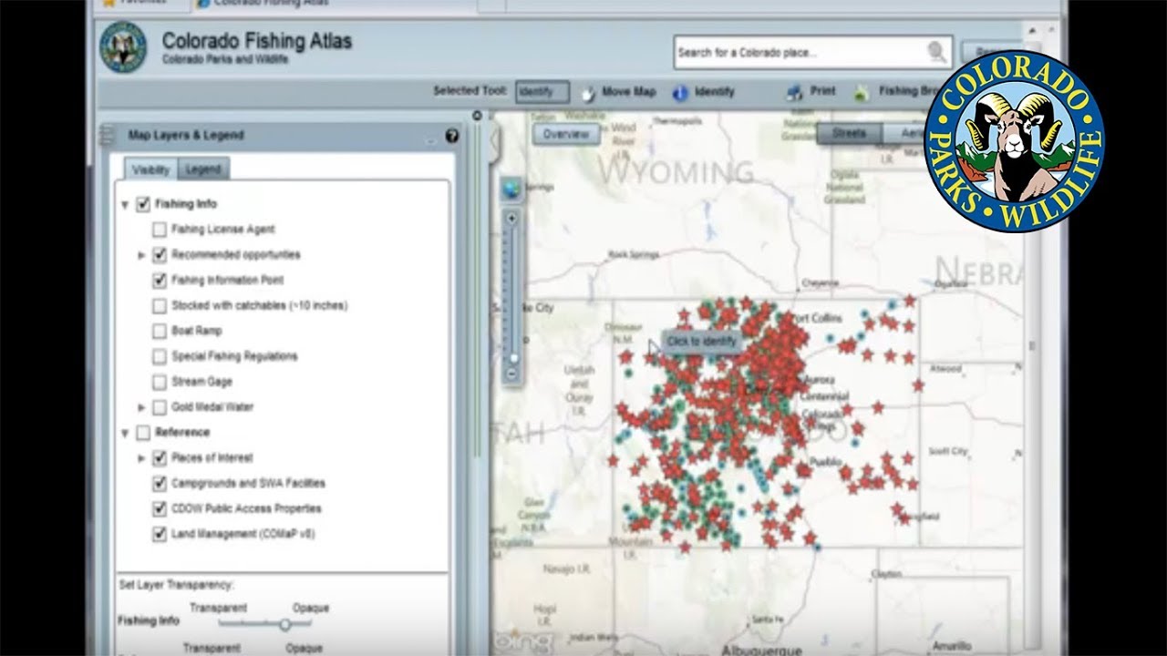
Task: Click the Rock Springs map label
Action: click(x=633, y=255)
